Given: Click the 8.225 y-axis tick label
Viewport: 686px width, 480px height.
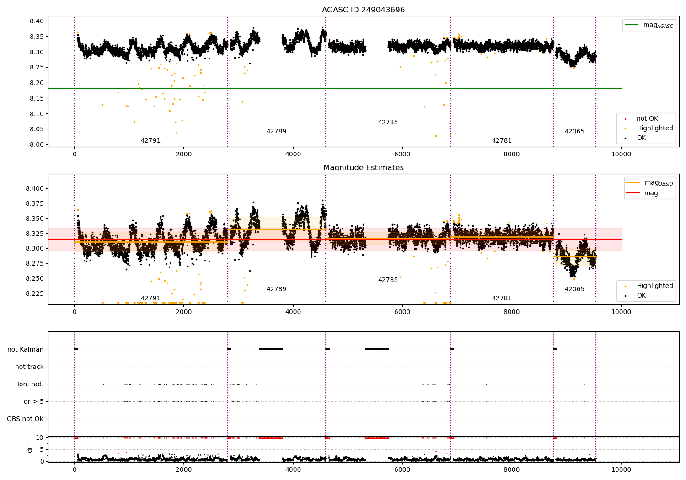Looking at the screenshot, I should point(35,293).
